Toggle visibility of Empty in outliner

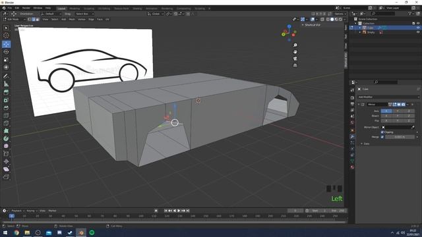pyautogui.click(x=418, y=32)
